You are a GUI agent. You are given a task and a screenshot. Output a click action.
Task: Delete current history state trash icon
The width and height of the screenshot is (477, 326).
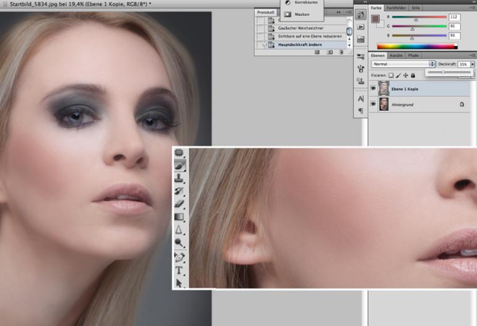click(341, 52)
